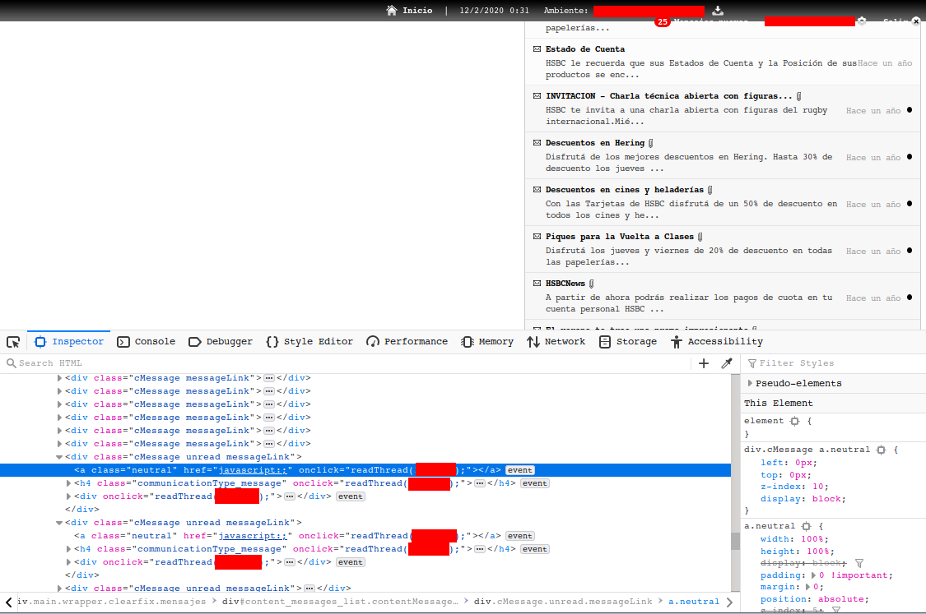Screen dimensions: 926x614
Task: Expand the Pseudo-elements section
Action: [x=750, y=384]
